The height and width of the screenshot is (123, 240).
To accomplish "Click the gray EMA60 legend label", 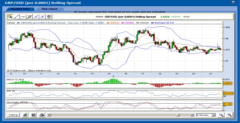I will coord(145,23).
